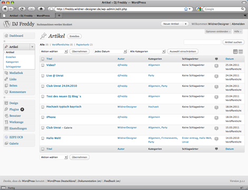Click the Seiten pages icon
Image resolution: width=248 pixels, height=190 pixels.
click(6, 85)
